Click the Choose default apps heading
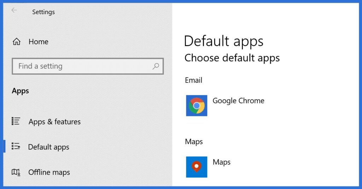 pyautogui.click(x=232, y=58)
